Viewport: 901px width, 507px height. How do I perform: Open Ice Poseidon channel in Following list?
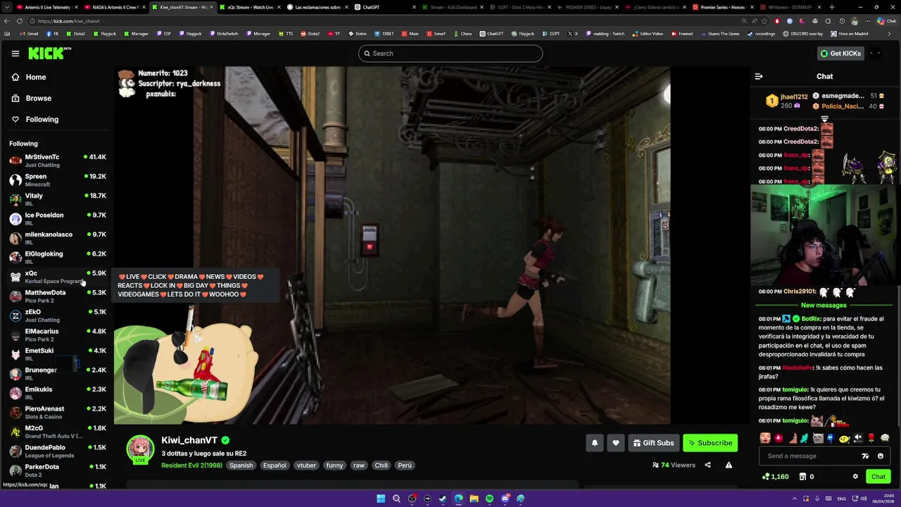(x=57, y=219)
